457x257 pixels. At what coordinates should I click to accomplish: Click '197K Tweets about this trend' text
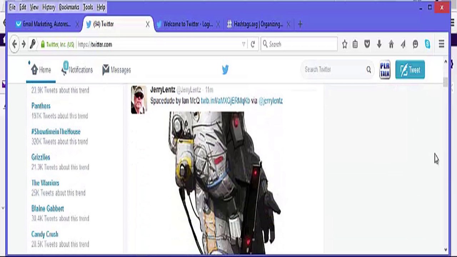coord(60,116)
